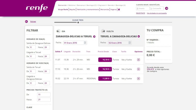This screenshot has width=196, height=110.
Task: Click the Ida date field 01 Enero 2016
Action: pos(75,43)
